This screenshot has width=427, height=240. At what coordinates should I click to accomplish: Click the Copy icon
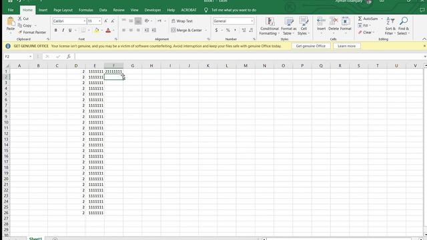coord(20,25)
